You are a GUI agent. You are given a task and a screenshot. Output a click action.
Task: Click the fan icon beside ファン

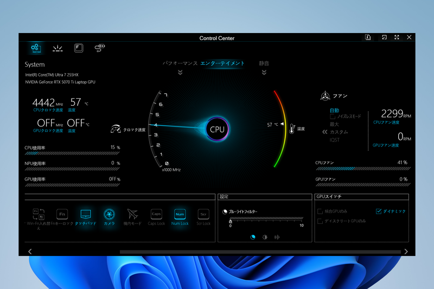point(325,96)
